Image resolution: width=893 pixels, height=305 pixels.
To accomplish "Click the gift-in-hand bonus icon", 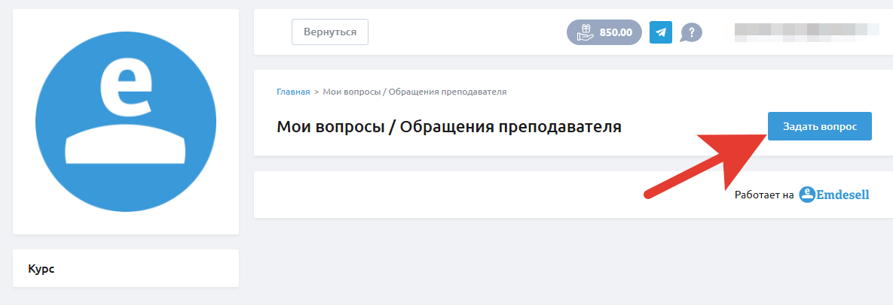I will click(585, 32).
